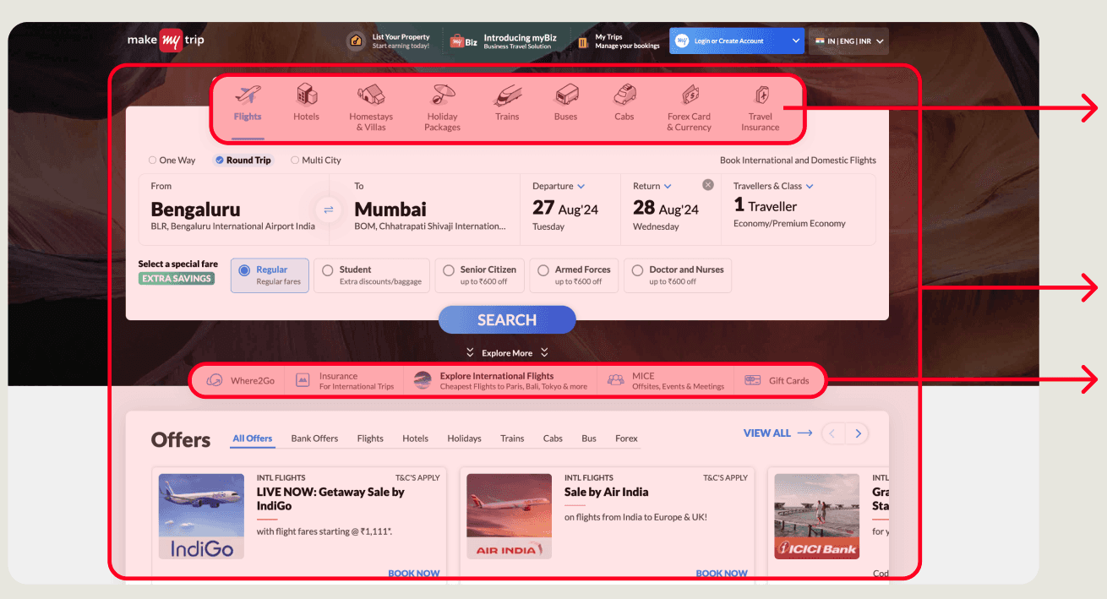Open Holidays offers tab

pos(464,438)
